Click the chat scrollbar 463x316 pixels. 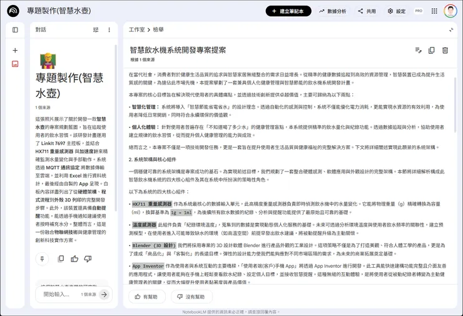click(116, 128)
